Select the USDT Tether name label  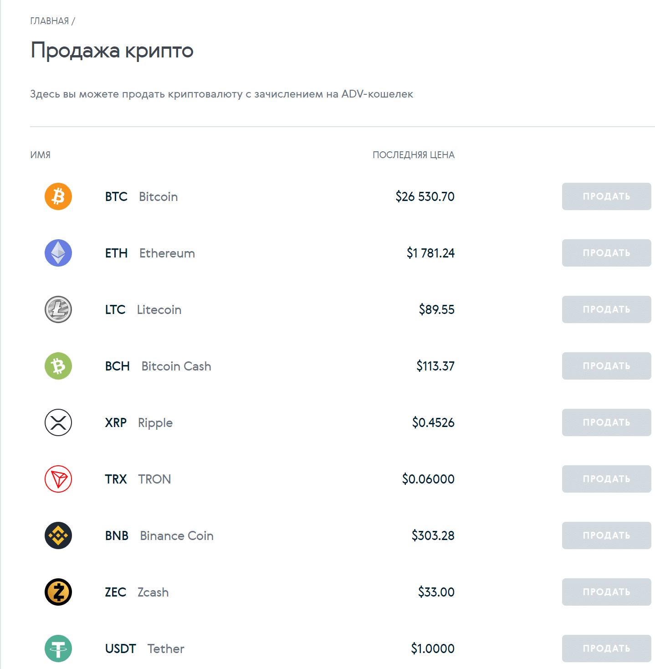144,648
